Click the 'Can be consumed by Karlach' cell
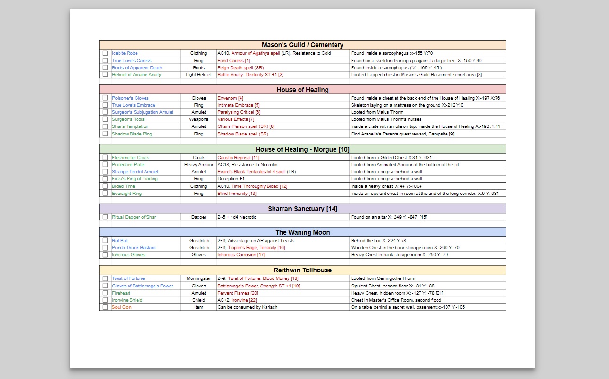609x379 pixels. click(x=283, y=307)
